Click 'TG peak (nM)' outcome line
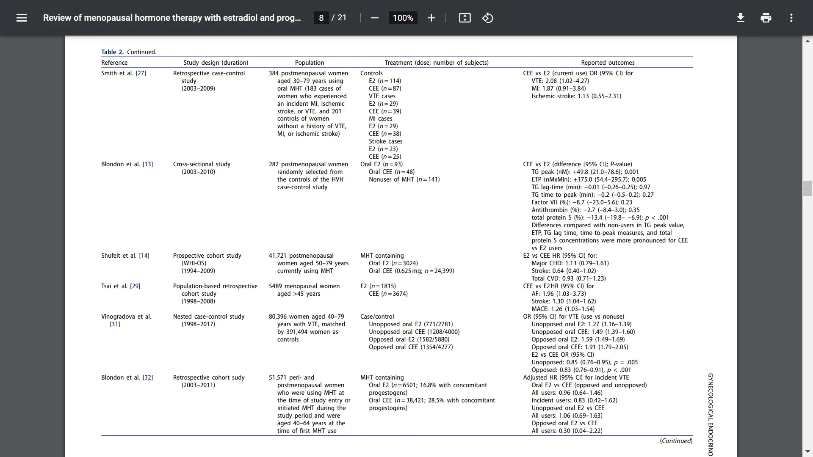Screen dimensions: 813x457 [585, 172]
